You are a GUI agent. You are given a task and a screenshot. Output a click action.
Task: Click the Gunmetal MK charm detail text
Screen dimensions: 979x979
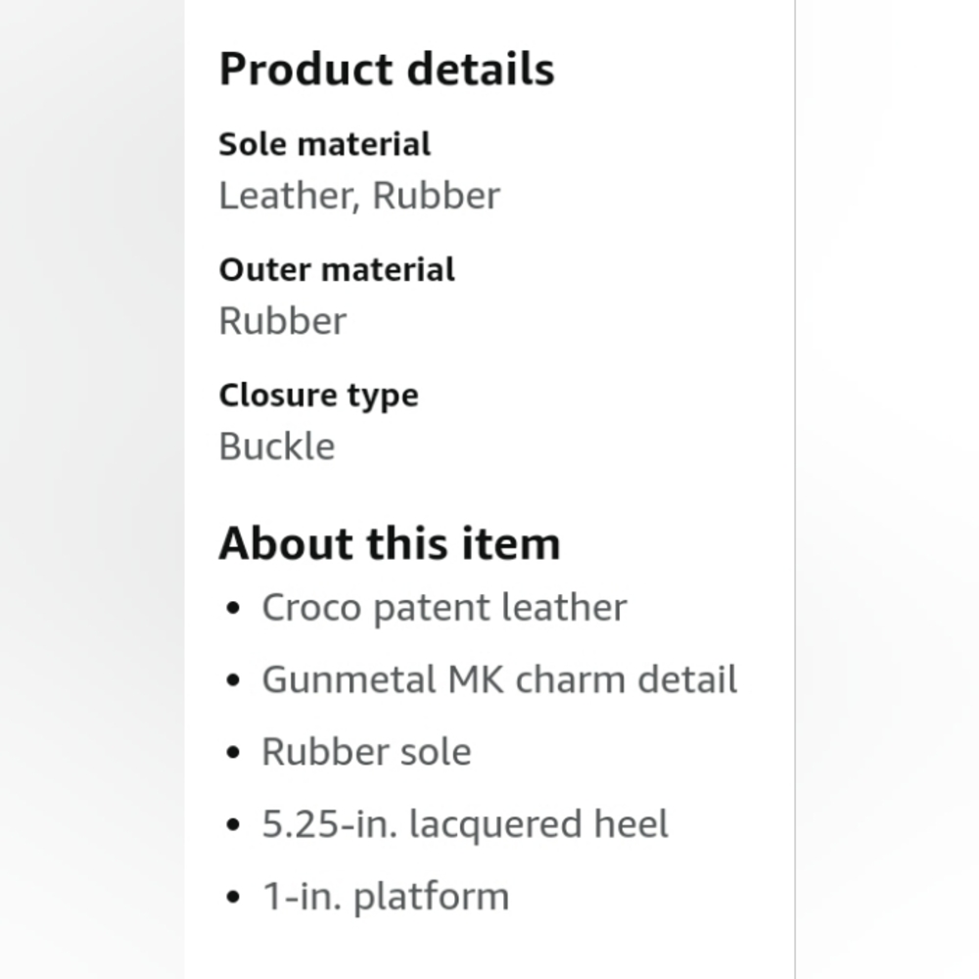(x=499, y=679)
